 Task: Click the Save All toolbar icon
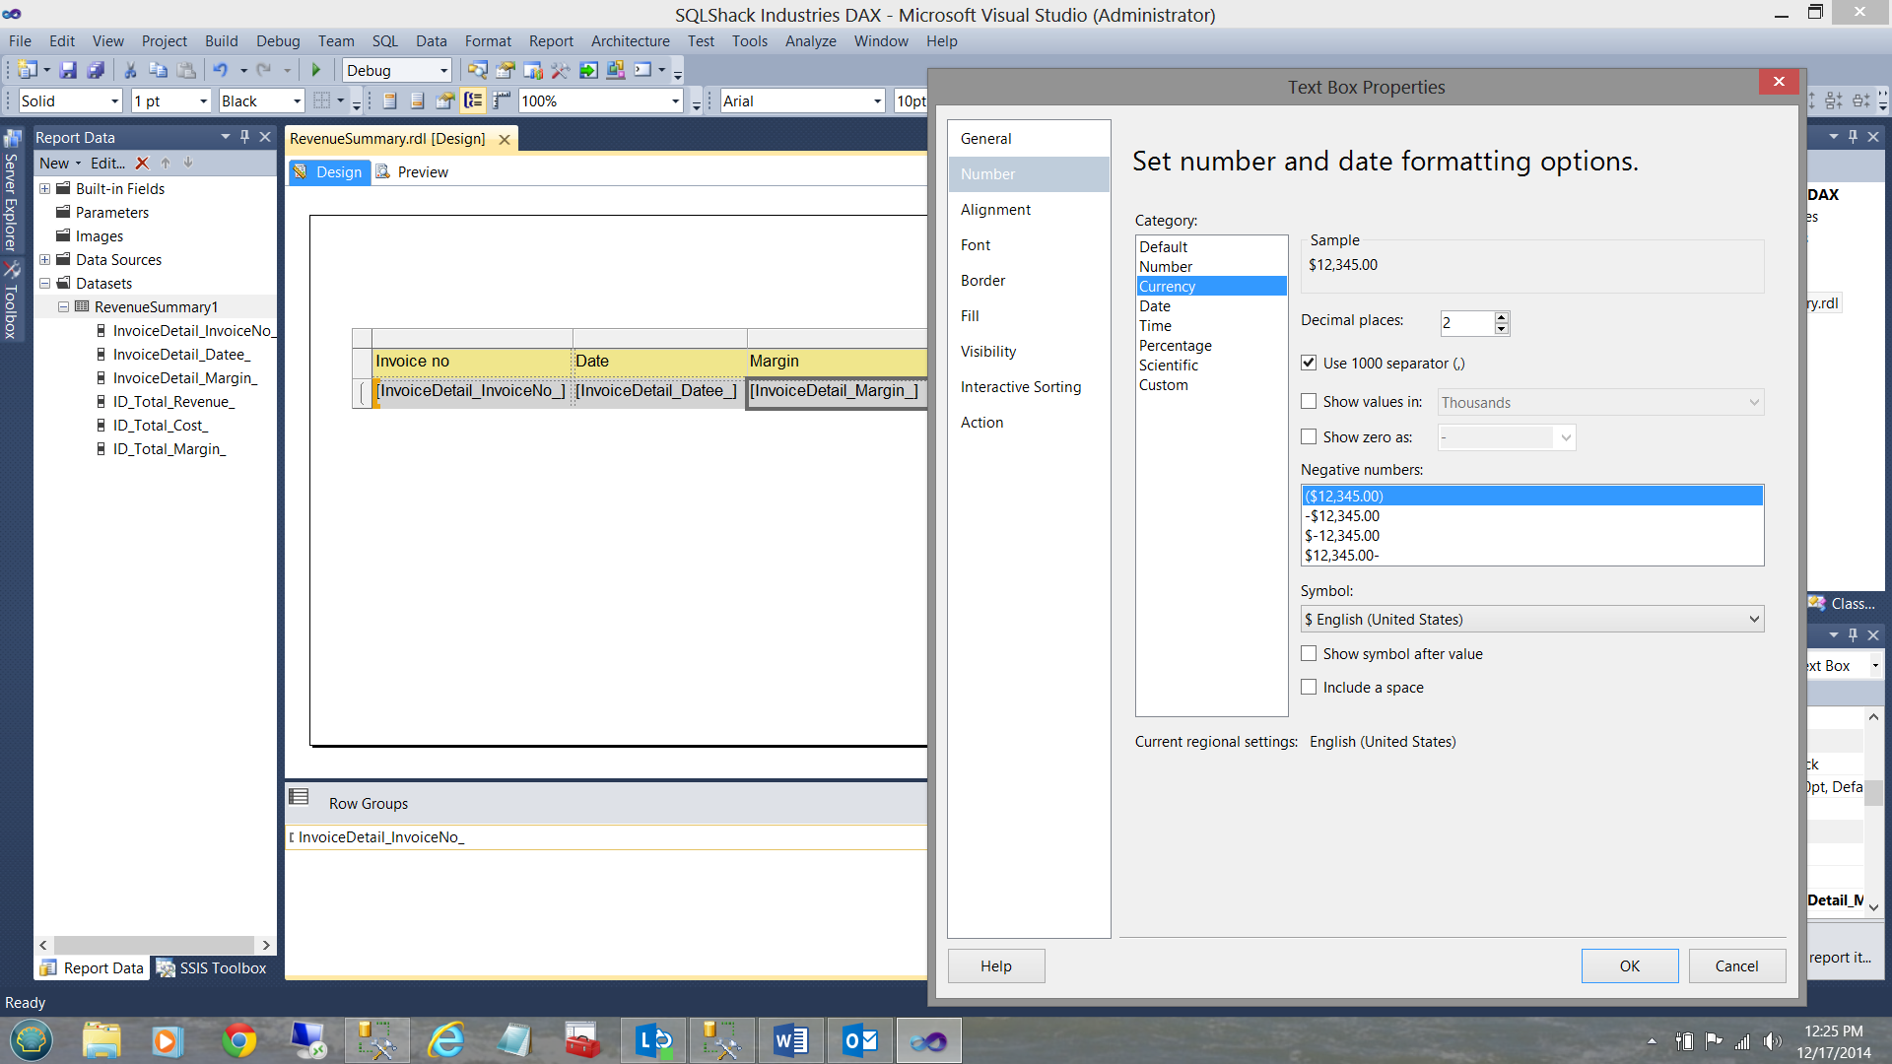point(96,70)
